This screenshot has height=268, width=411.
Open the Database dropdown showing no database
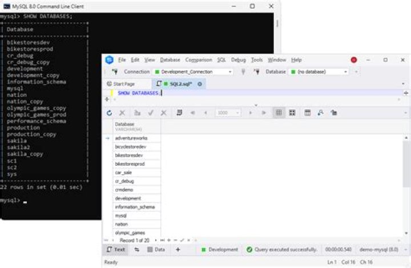click(x=319, y=71)
